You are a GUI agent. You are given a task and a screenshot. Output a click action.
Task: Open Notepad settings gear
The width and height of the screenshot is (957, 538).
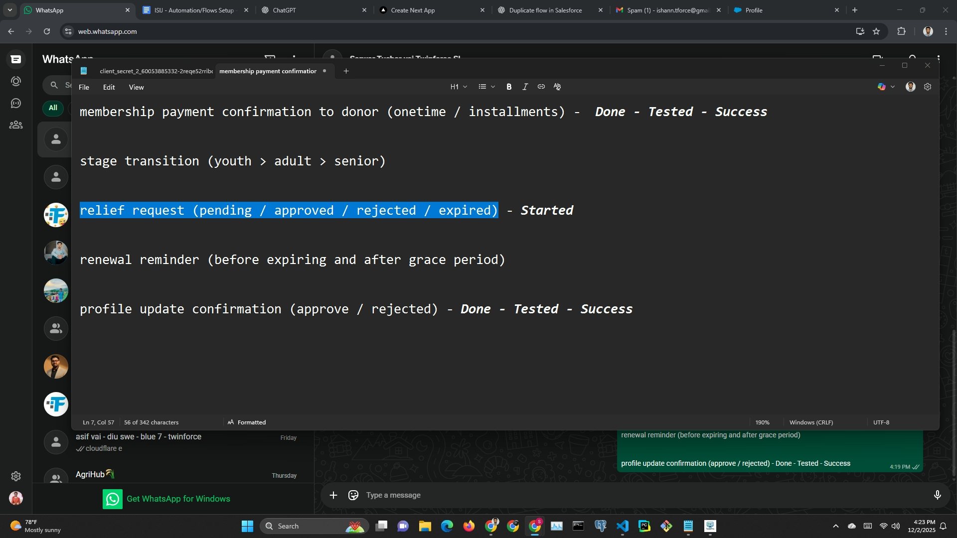click(928, 87)
